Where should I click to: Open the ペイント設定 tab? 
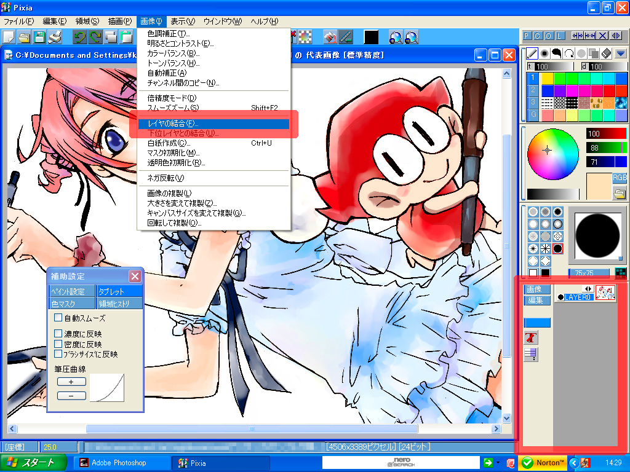click(x=73, y=291)
